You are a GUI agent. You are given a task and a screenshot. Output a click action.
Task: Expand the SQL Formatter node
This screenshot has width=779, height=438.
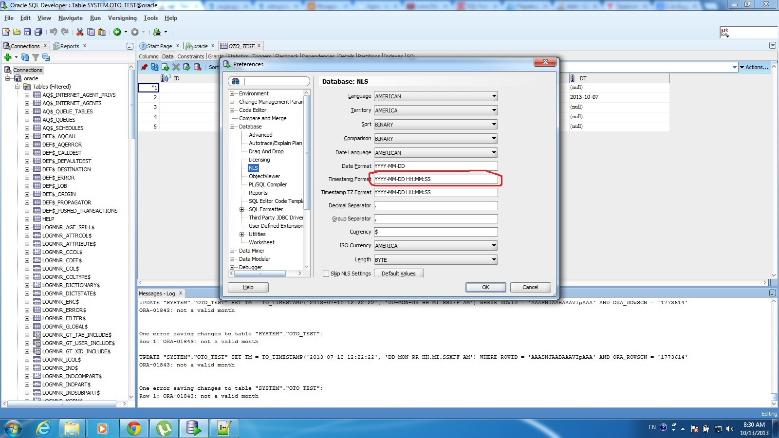click(242, 209)
